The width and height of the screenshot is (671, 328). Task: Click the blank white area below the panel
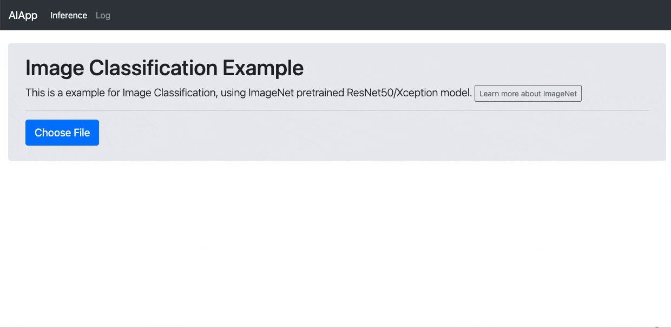tap(335, 244)
